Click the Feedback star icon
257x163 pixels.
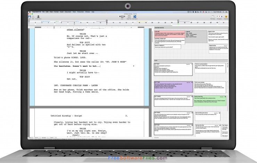click(x=226, y=17)
